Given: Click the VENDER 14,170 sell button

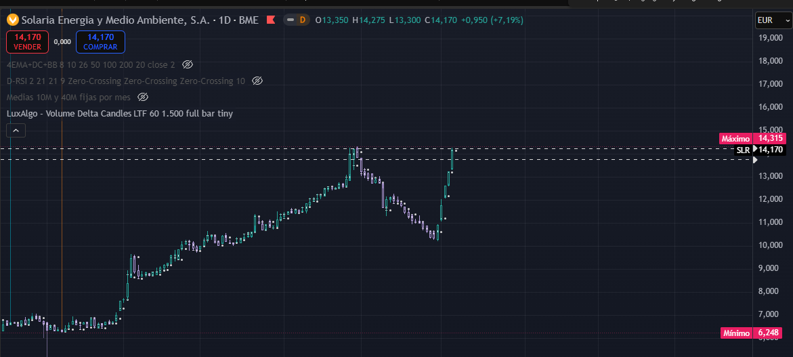Looking at the screenshot, I should tap(27, 42).
